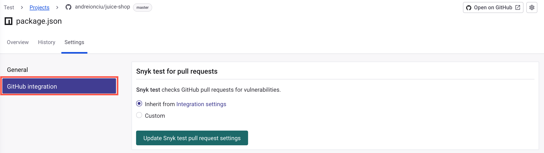Click the Open on GitHub button
Screen dimensions: 544x153
click(x=492, y=7)
